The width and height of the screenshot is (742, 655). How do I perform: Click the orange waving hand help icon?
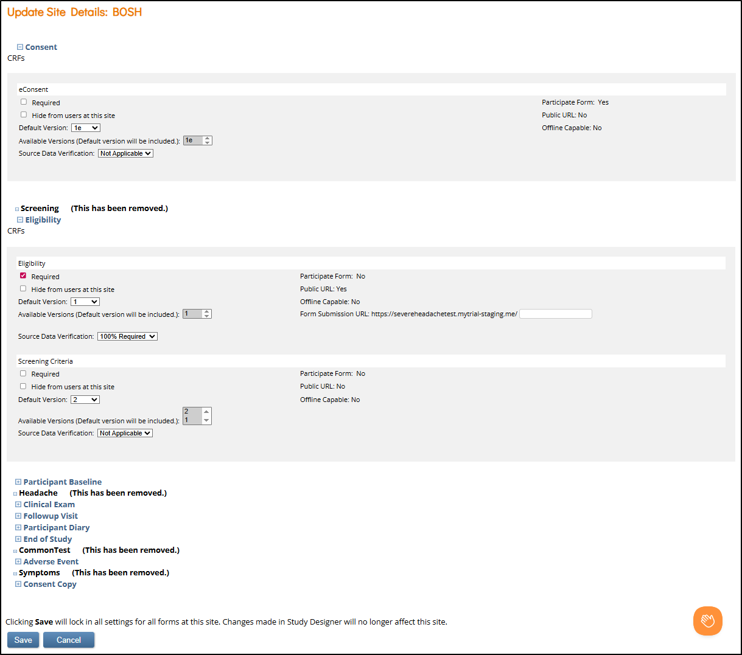coord(707,621)
